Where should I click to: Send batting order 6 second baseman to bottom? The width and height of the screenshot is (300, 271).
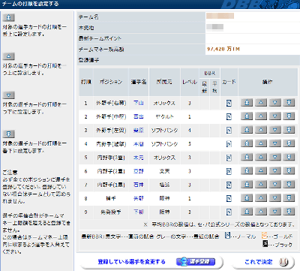[x=289, y=170]
